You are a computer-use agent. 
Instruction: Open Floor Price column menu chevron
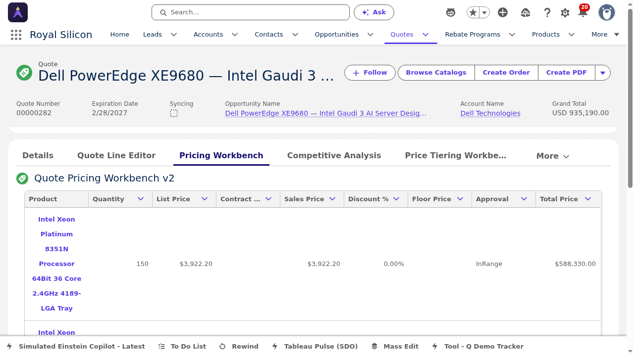(460, 199)
